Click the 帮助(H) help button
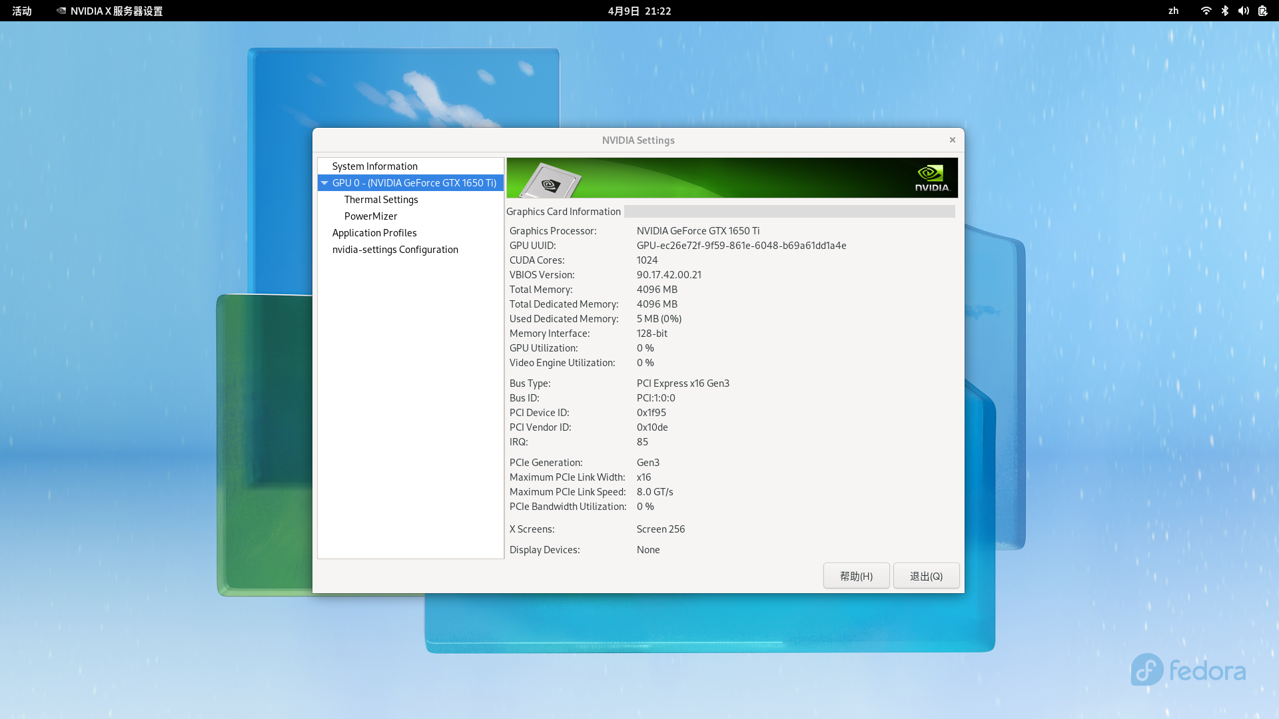Viewport: 1279px width, 719px height. 856,576
